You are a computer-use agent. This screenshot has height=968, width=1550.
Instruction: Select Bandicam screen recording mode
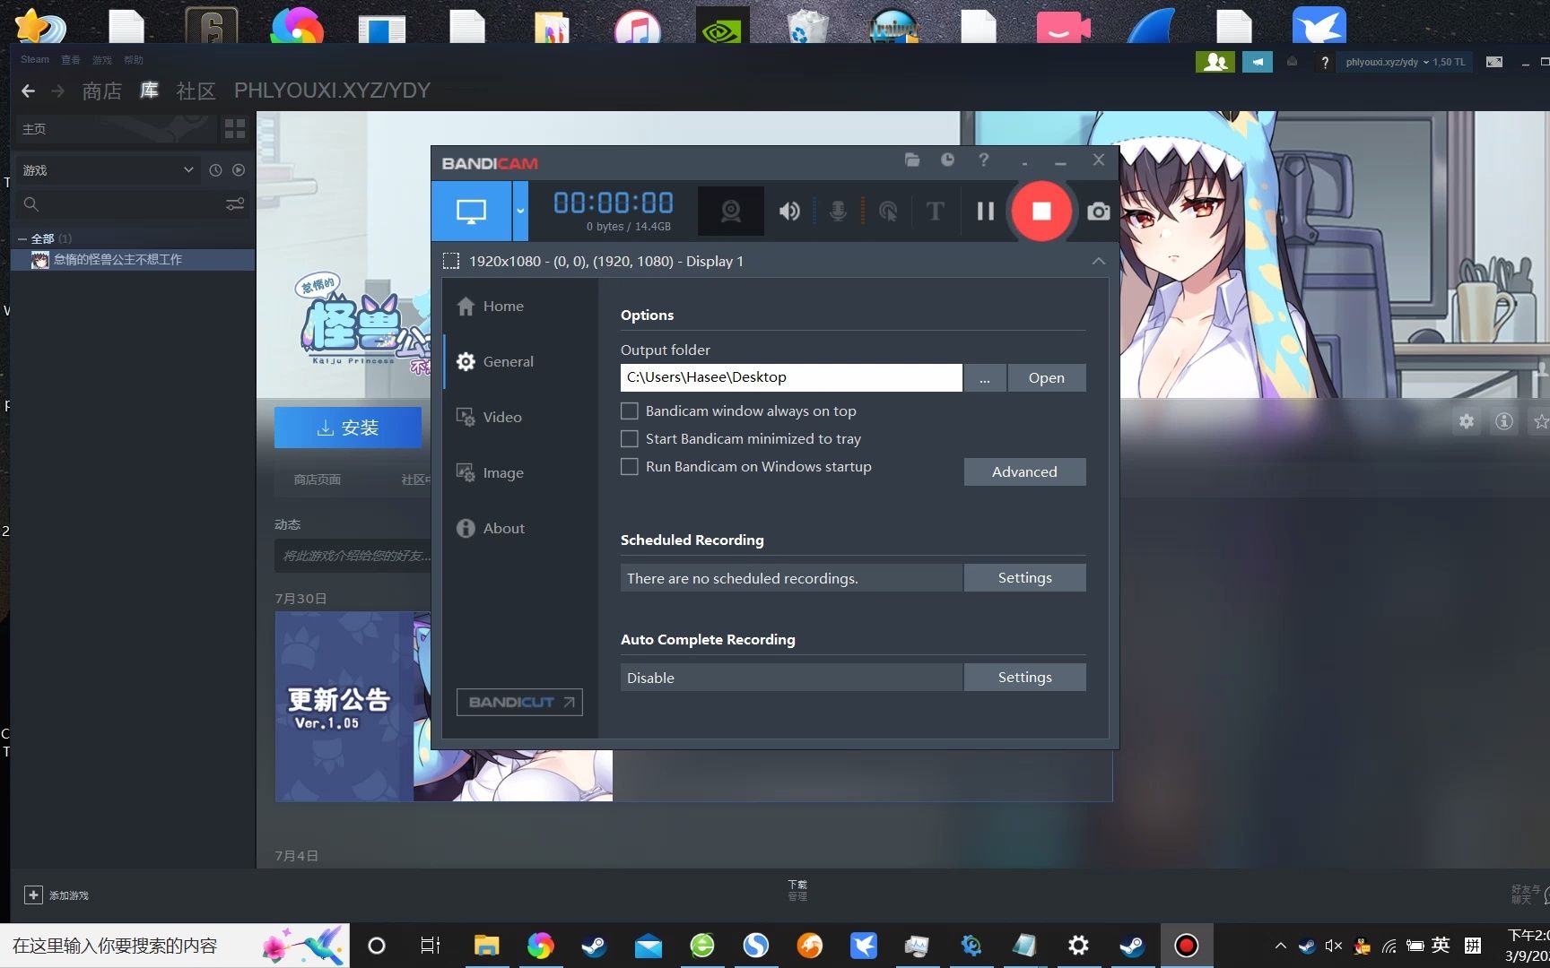471,211
